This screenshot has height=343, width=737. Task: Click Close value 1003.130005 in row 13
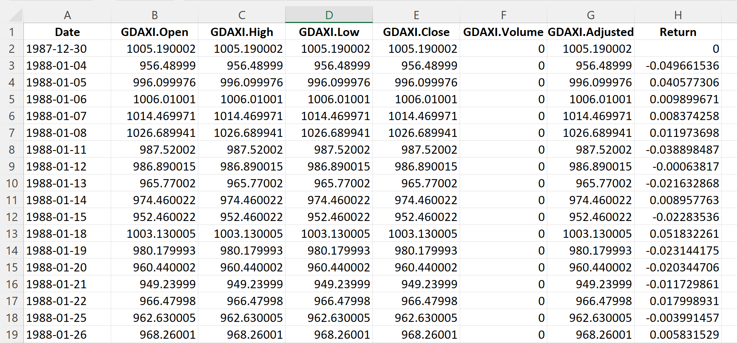point(416,233)
